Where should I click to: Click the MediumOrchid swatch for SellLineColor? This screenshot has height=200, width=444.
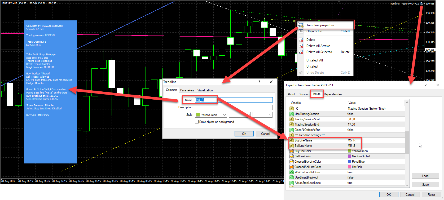[x=349, y=156]
